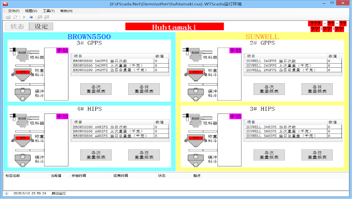Select row BROWN5500 3#GPPS 当日次数
This screenshot has height=199, width=352.
click(x=121, y=61)
